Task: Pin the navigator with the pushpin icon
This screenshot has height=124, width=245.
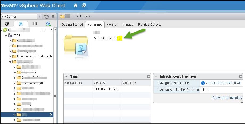Action: point(53,16)
